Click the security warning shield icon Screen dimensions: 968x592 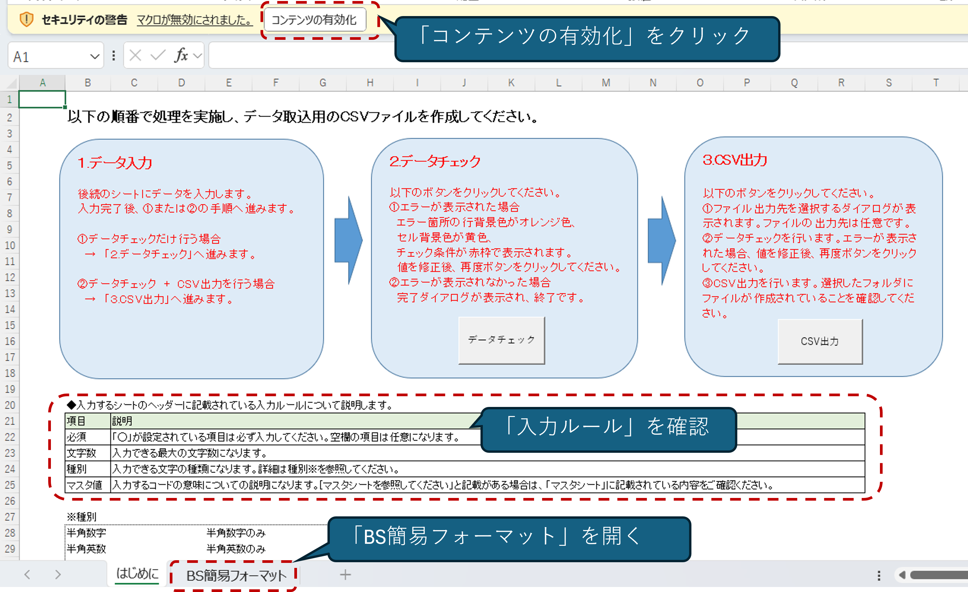pyautogui.click(x=26, y=19)
